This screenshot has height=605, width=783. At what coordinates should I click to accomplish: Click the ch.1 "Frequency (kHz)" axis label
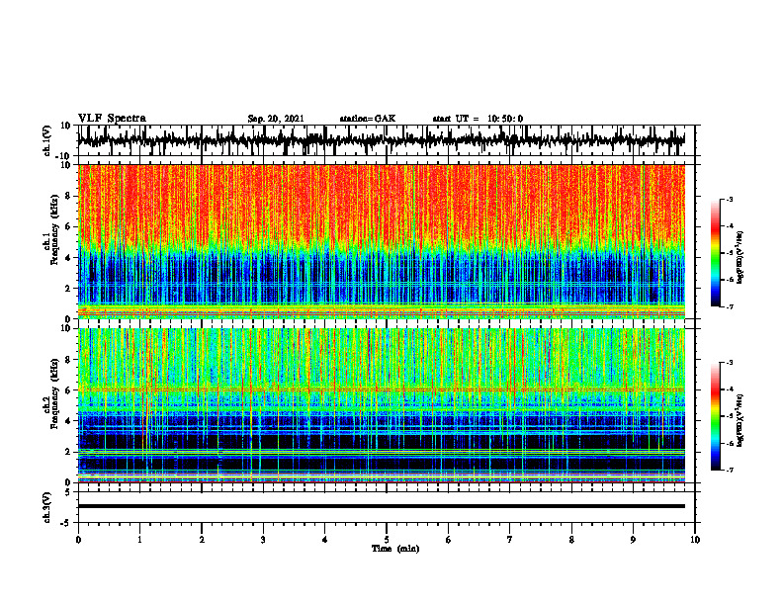[54, 229]
